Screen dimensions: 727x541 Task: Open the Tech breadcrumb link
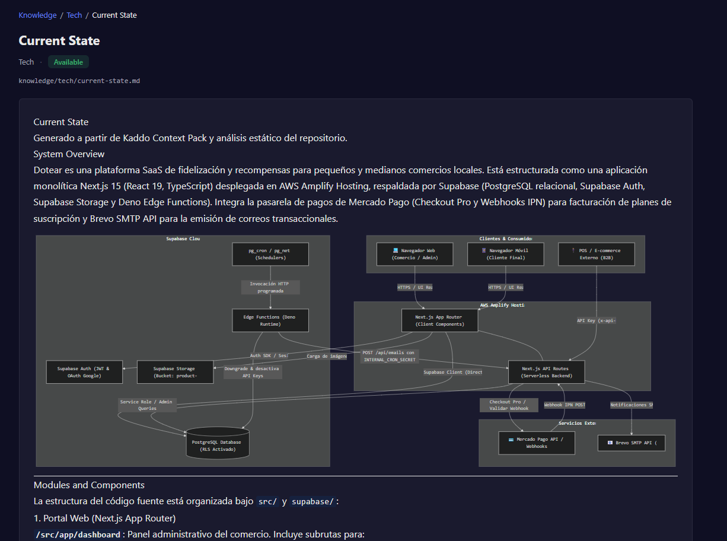tap(74, 15)
